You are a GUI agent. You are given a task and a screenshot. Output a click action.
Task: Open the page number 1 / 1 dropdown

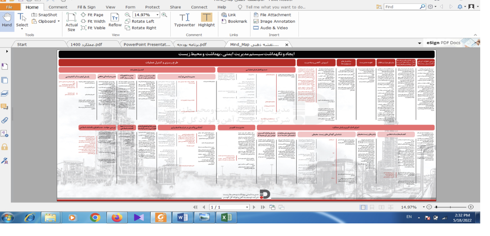(247, 207)
